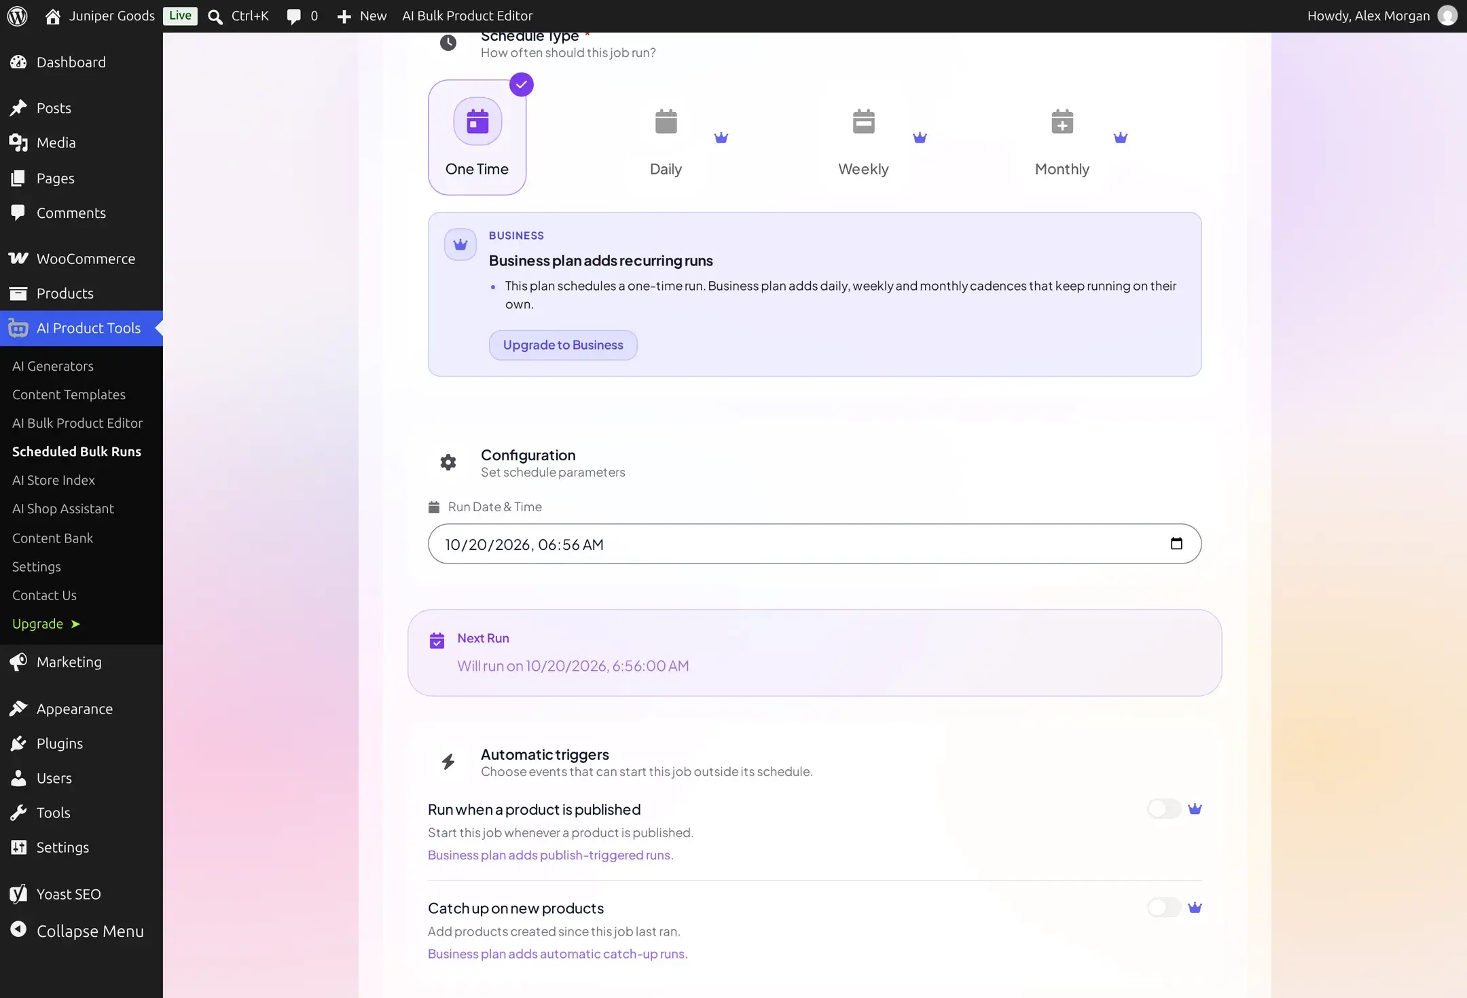Screen dimensions: 1467x998
Task: Click the Configuration gear icon
Action: (x=448, y=462)
